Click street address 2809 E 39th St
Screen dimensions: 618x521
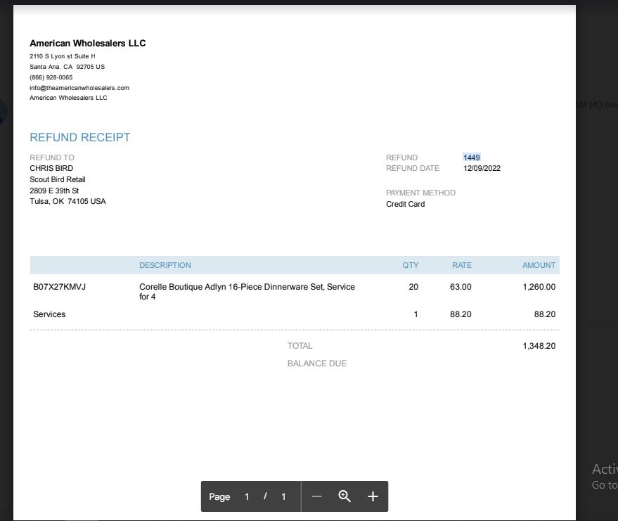click(54, 191)
